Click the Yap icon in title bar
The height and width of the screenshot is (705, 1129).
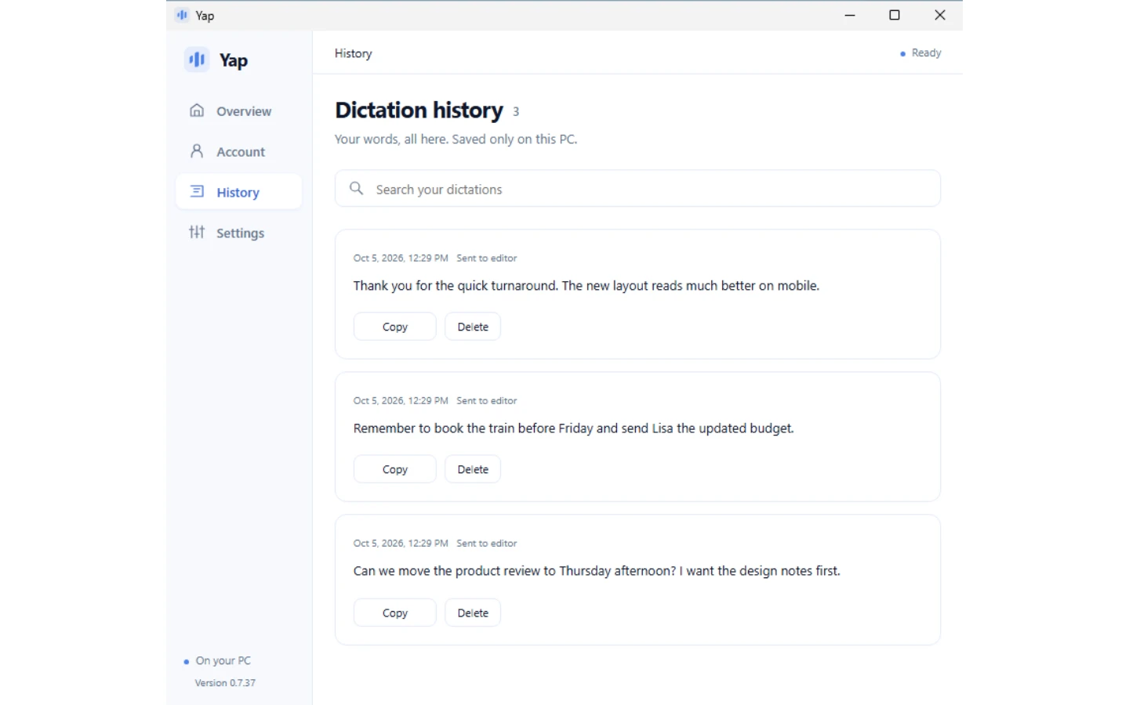(182, 15)
